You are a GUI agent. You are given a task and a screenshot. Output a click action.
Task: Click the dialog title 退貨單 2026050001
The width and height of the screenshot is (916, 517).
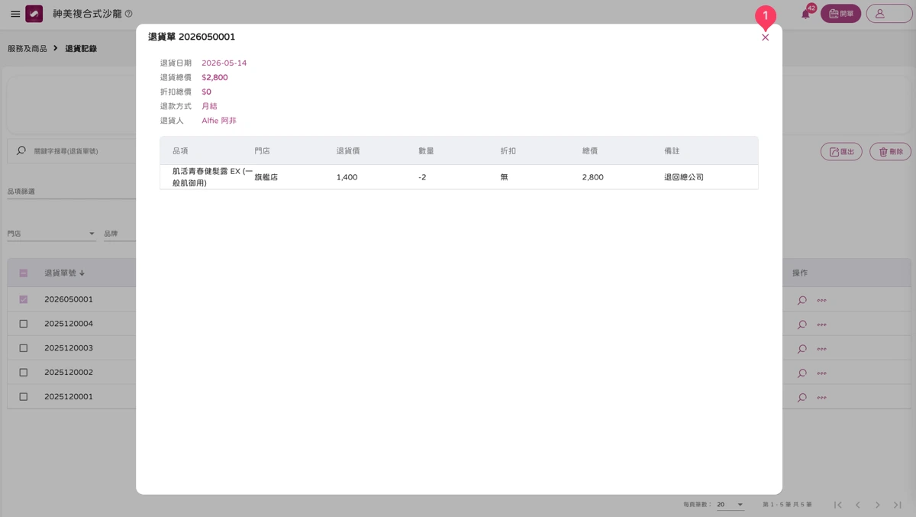[192, 37]
